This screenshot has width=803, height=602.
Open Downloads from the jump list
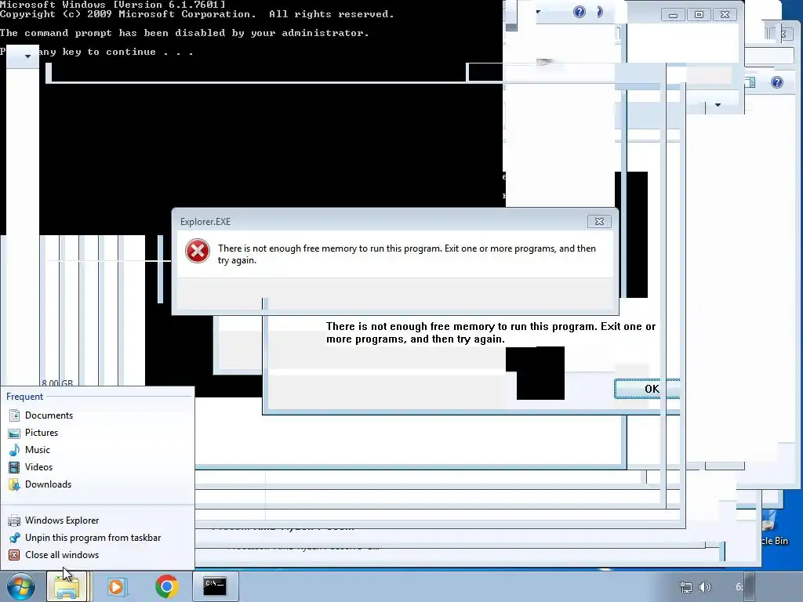pyautogui.click(x=48, y=484)
